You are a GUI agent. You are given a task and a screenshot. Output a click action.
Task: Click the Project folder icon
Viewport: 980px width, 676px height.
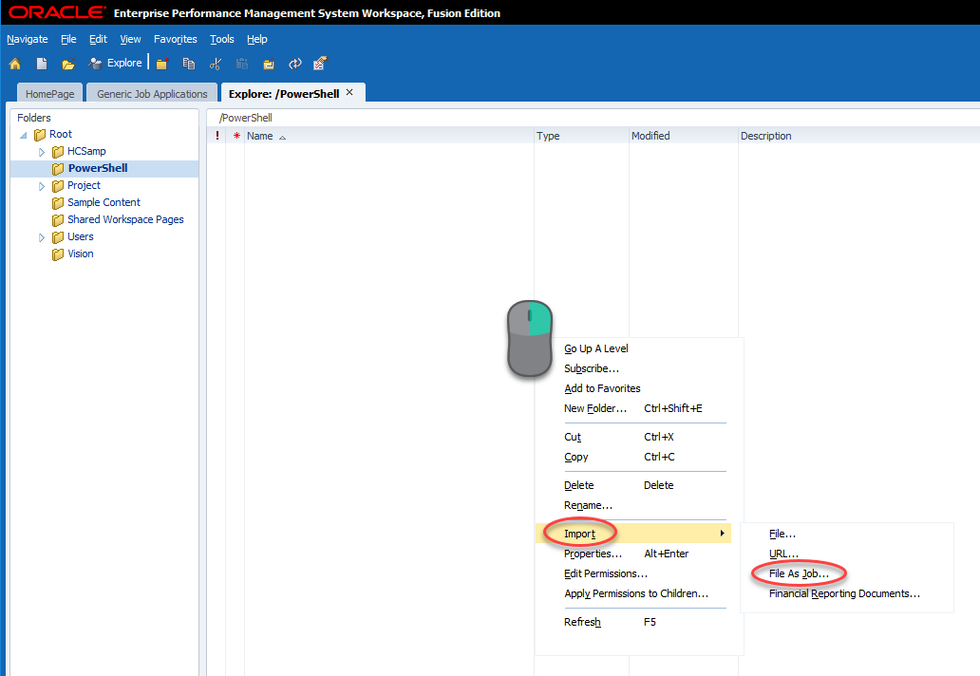point(58,186)
